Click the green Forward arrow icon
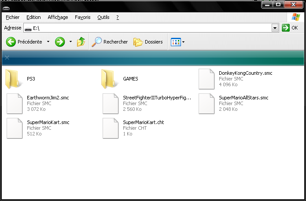 tap(60, 42)
